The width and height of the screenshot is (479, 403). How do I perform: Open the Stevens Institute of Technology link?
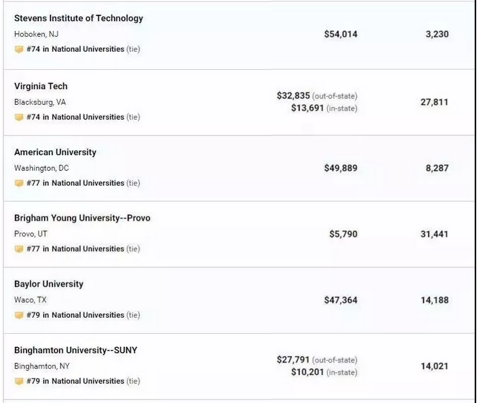click(78, 18)
